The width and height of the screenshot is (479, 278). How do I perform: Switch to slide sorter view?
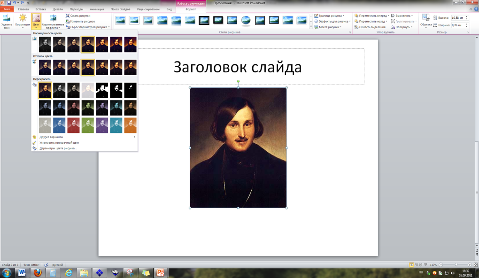(x=416, y=265)
